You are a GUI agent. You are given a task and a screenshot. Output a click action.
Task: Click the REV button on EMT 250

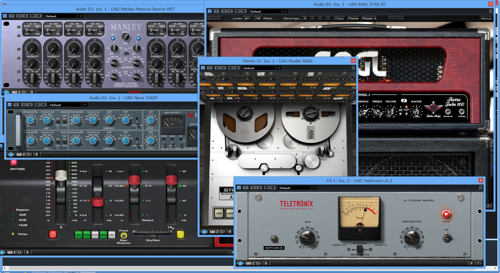pyautogui.click(x=53, y=234)
